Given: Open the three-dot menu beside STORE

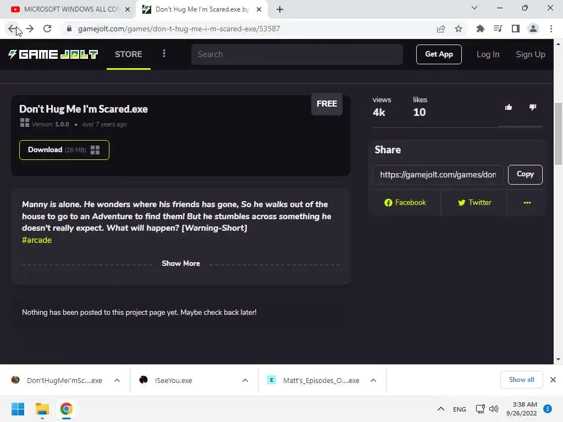Looking at the screenshot, I should [164, 53].
